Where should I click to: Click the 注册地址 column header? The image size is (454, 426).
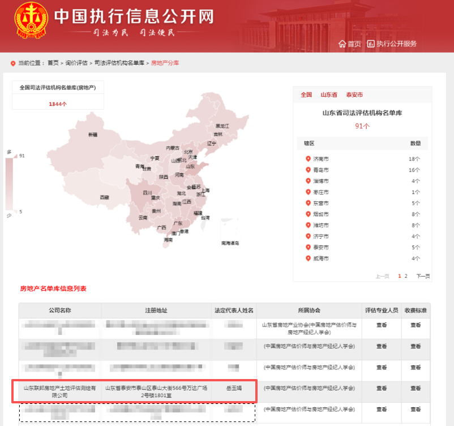[156, 311]
